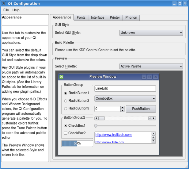Click the spinbox down arrow

coord(123,110)
